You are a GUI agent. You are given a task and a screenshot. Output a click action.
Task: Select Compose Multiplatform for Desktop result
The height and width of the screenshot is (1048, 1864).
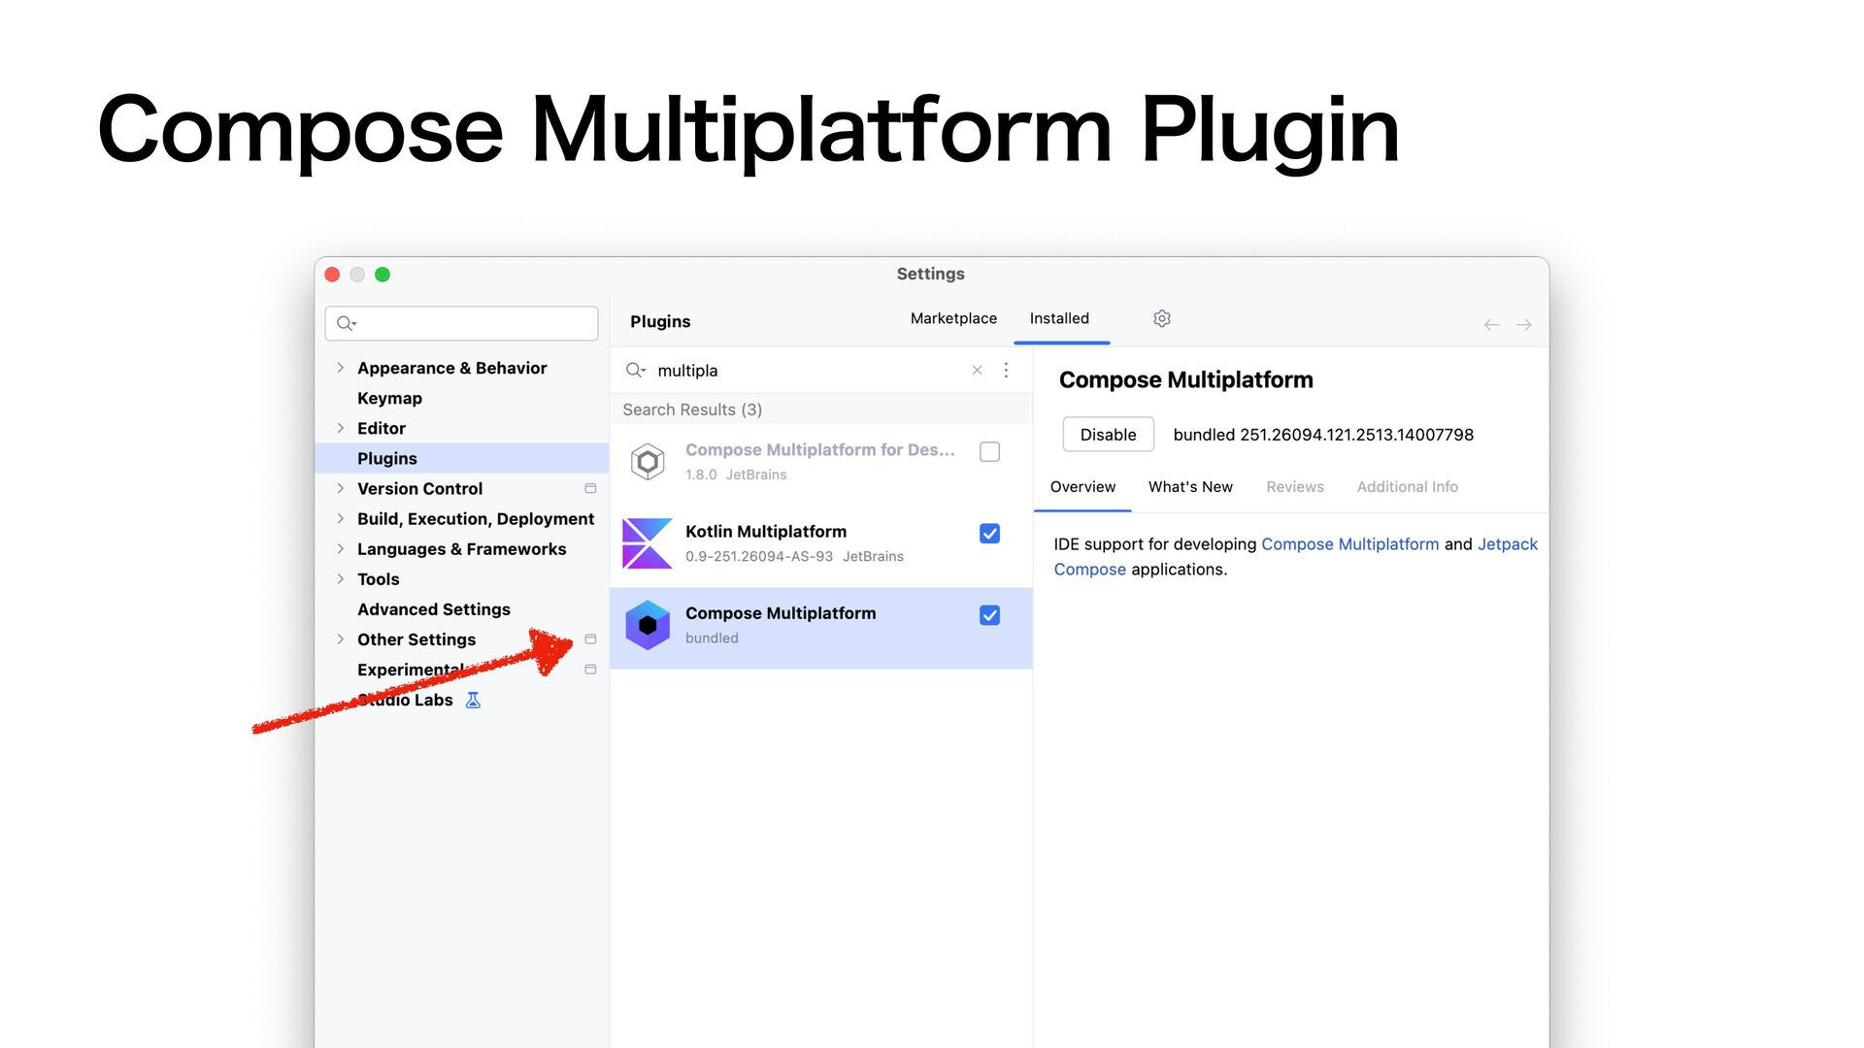tap(821, 462)
